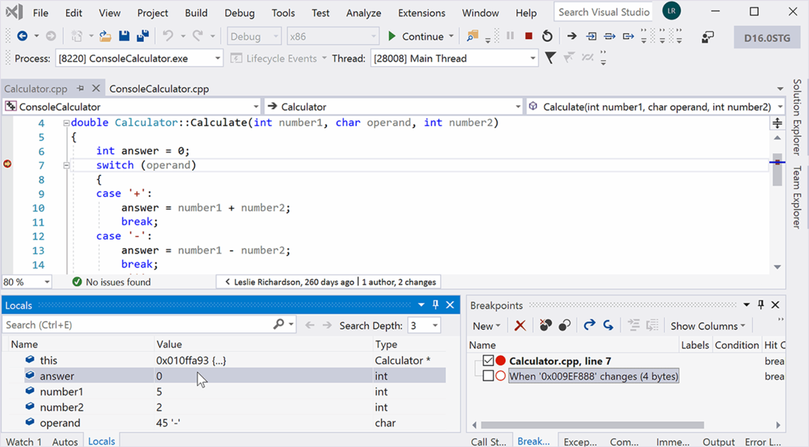The height and width of the screenshot is (447, 809).
Task: Click Delete All Breakpoints icon
Action: tap(545, 325)
